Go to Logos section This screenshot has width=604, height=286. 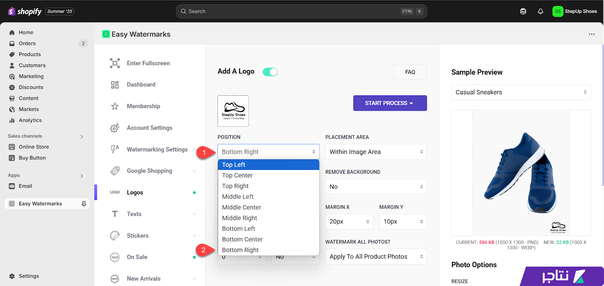click(x=135, y=193)
